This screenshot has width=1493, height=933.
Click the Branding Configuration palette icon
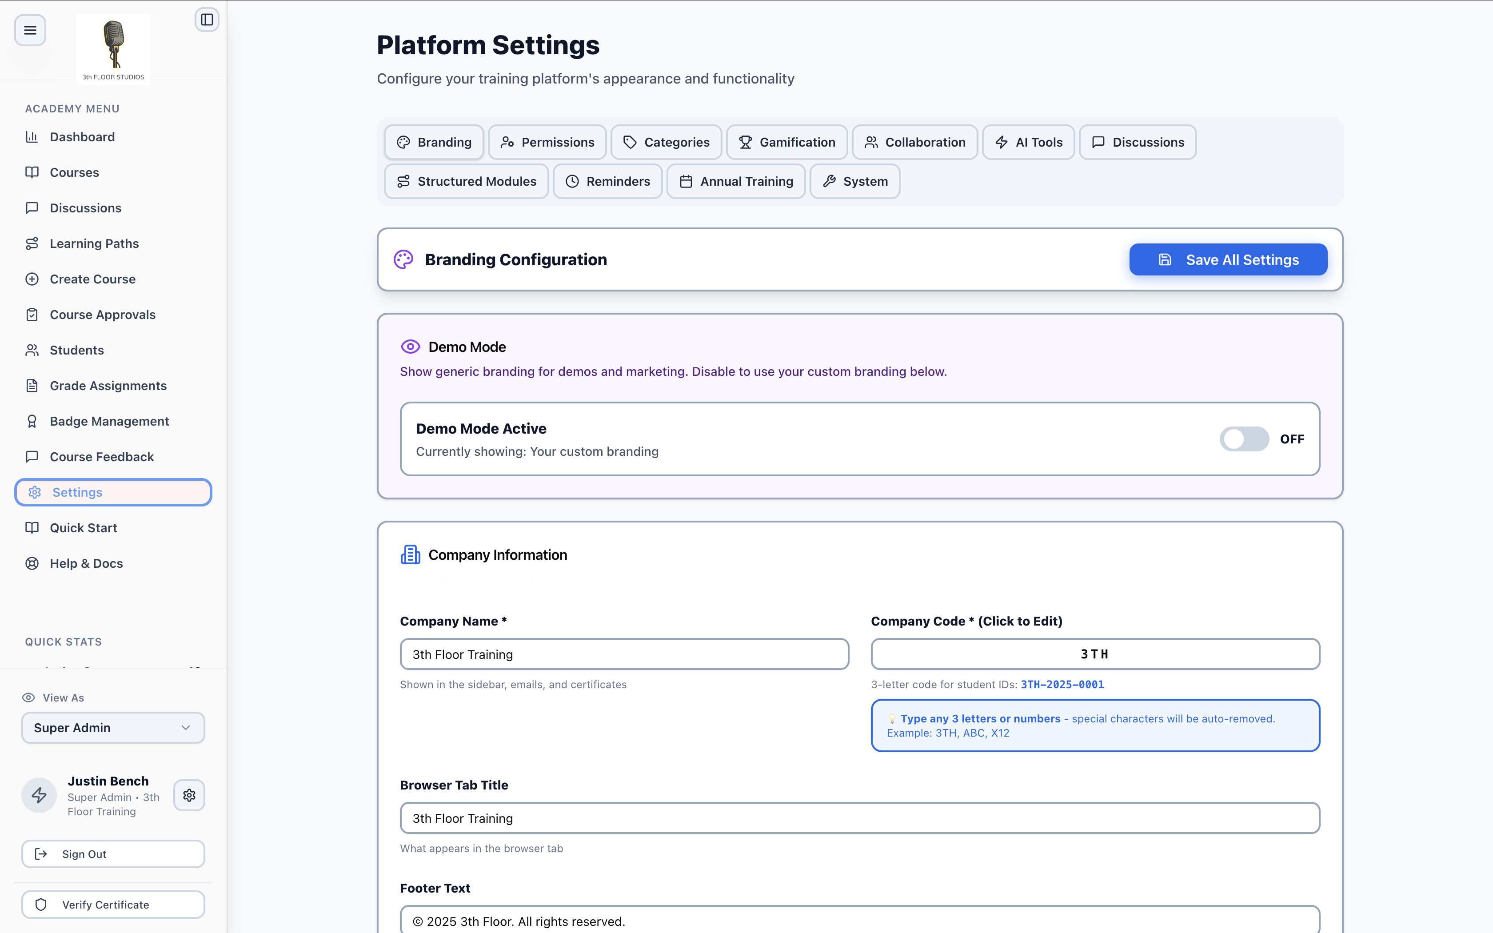[x=403, y=260]
